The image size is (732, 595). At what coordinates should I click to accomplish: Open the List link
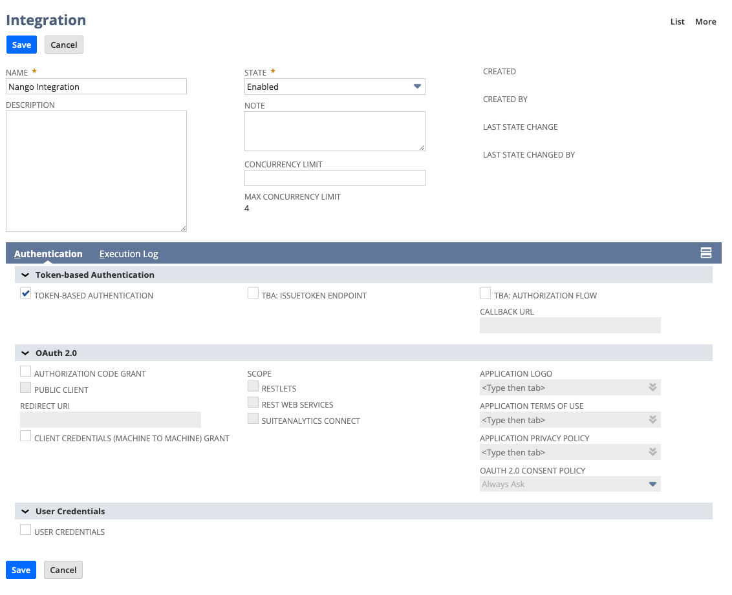678,21
